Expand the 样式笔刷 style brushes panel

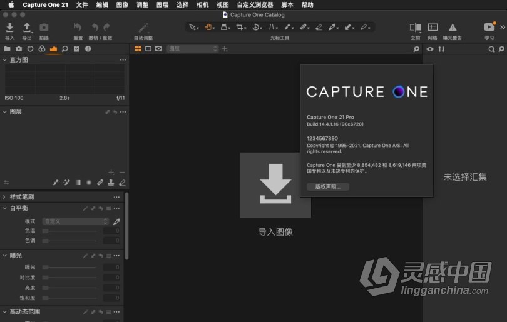pos(4,197)
